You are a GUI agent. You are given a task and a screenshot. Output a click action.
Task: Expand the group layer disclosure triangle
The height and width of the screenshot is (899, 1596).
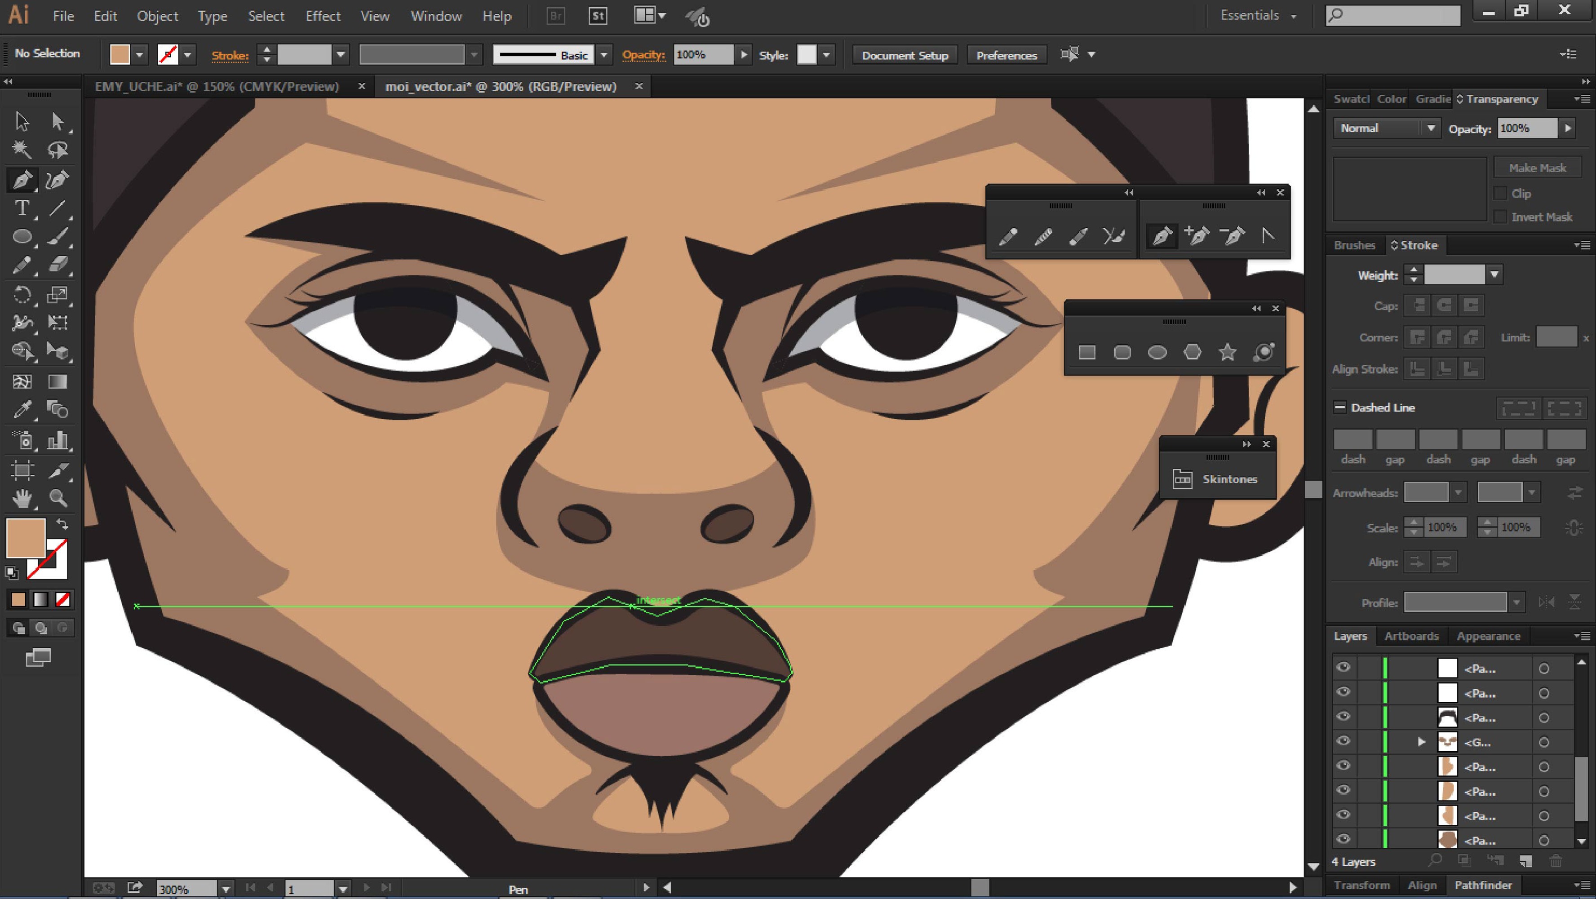1421,742
